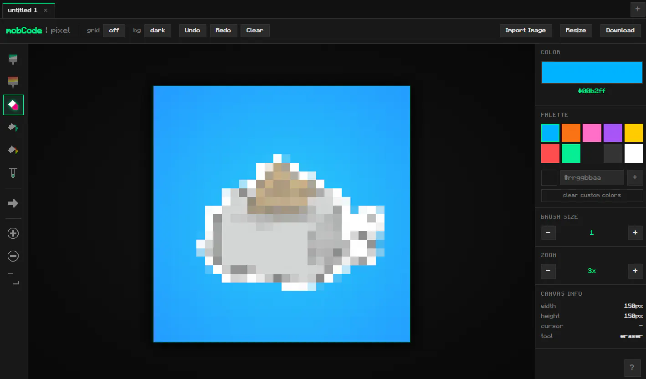Click the corner brackets fit-view icon
This screenshot has height=379, width=646.
click(13, 279)
